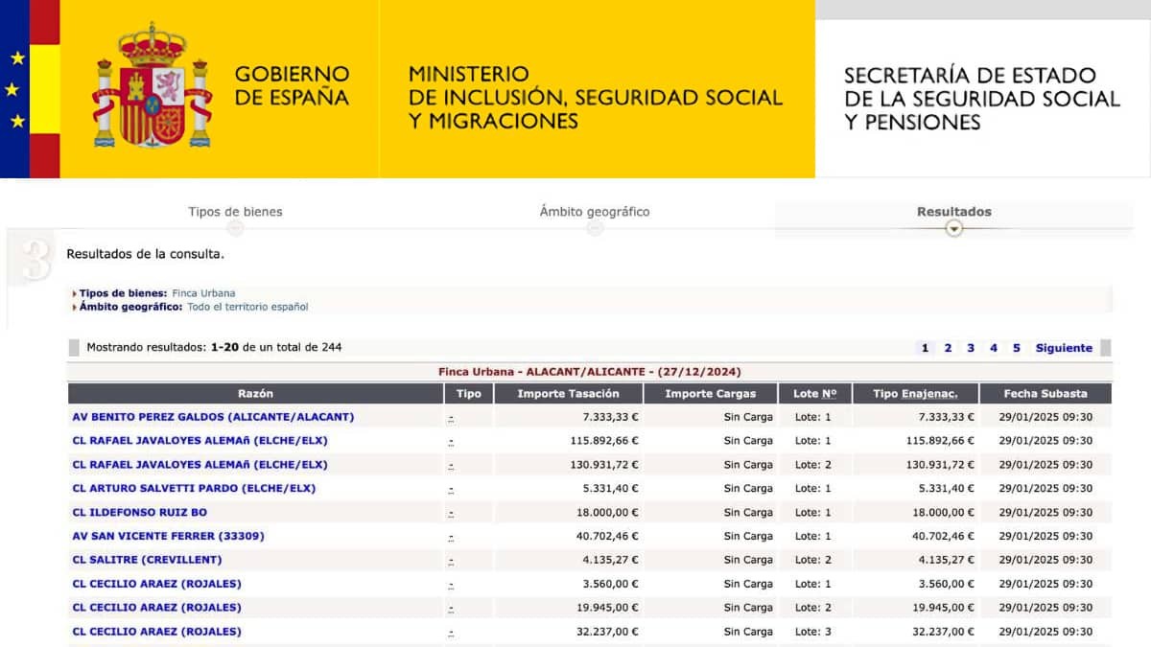This screenshot has height=647, width=1151.
Task: Switch to the Ámbito geográfico tab
Action: click(595, 212)
